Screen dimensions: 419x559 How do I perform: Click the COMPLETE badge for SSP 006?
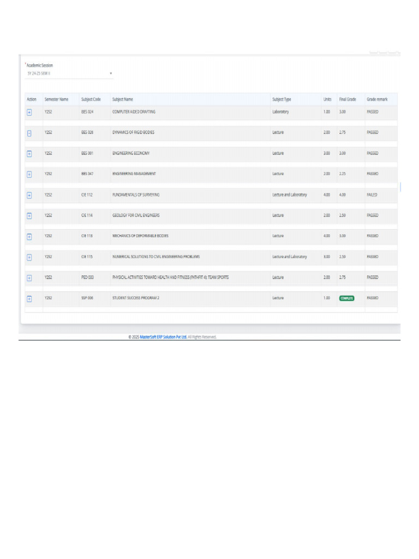click(346, 298)
